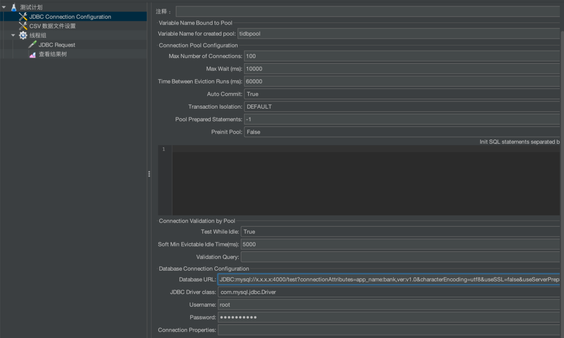Click the 查看结果树 chart icon
Image resolution: width=564 pixels, height=338 pixels.
pyautogui.click(x=32, y=54)
